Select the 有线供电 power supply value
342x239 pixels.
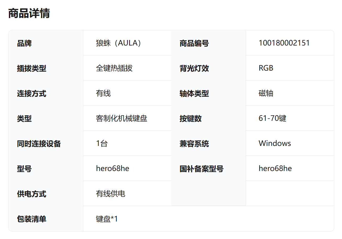coord(111,194)
